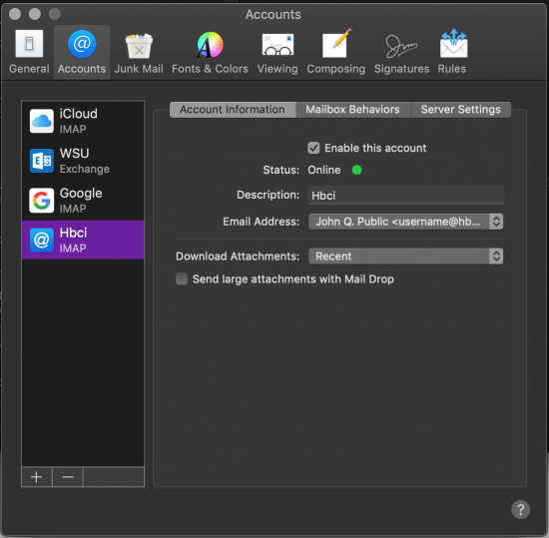Open the Rules preferences pane

tap(452, 52)
